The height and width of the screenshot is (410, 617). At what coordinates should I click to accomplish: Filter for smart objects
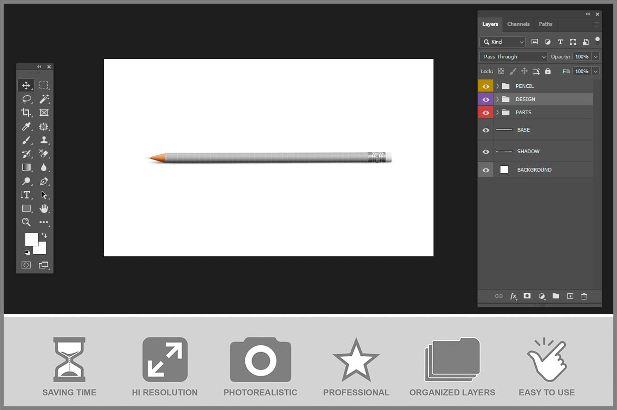pos(585,42)
